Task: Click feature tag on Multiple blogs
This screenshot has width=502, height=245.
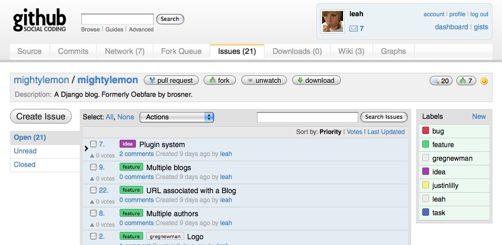Action: (131, 167)
